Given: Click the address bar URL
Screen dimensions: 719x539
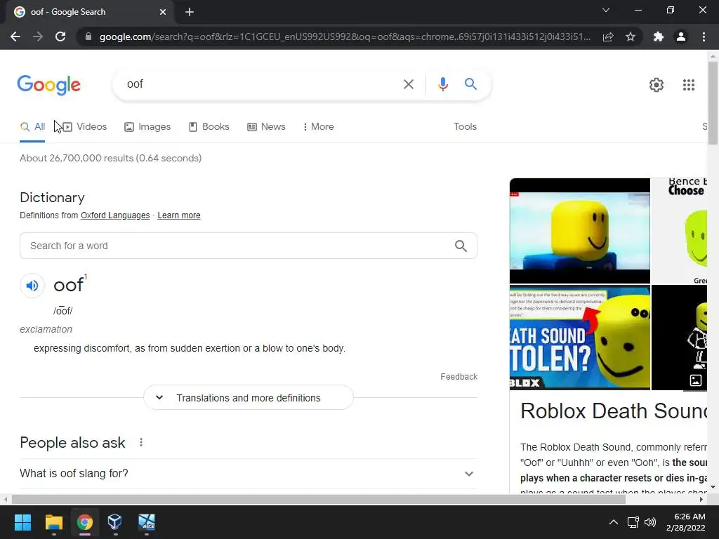Looking at the screenshot, I should (x=345, y=36).
